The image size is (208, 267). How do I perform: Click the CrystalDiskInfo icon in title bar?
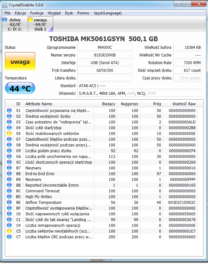(5, 5)
